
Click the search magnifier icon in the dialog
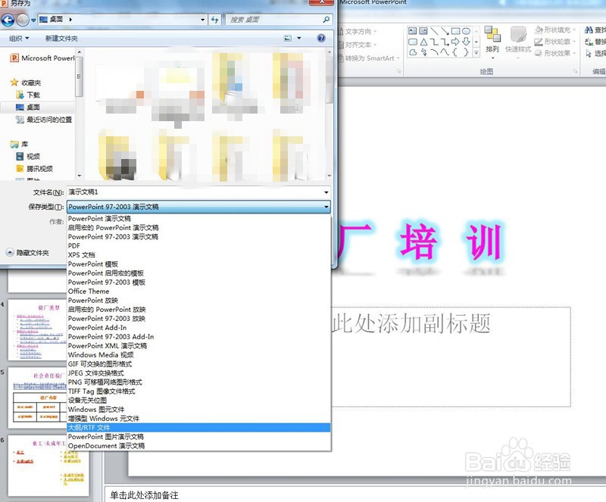click(x=326, y=20)
